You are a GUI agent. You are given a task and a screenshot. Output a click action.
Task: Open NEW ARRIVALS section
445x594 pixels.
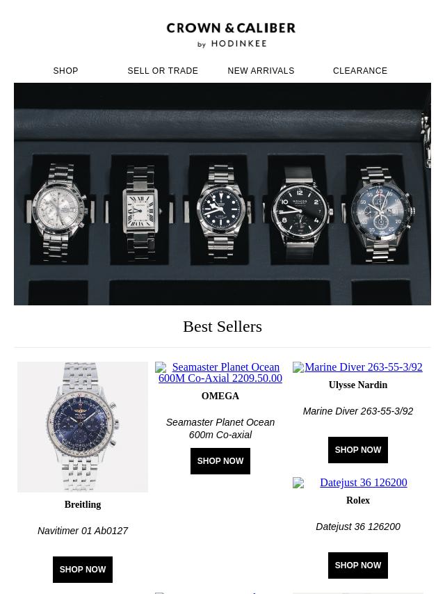(x=261, y=71)
